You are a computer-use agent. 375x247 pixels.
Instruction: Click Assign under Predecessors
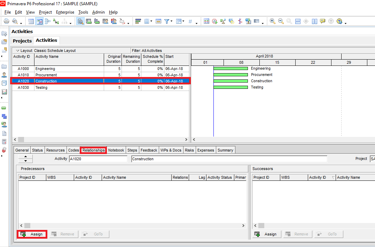(32, 234)
